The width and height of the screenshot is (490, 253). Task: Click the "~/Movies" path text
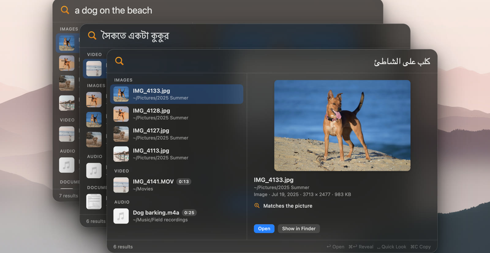pyautogui.click(x=143, y=189)
